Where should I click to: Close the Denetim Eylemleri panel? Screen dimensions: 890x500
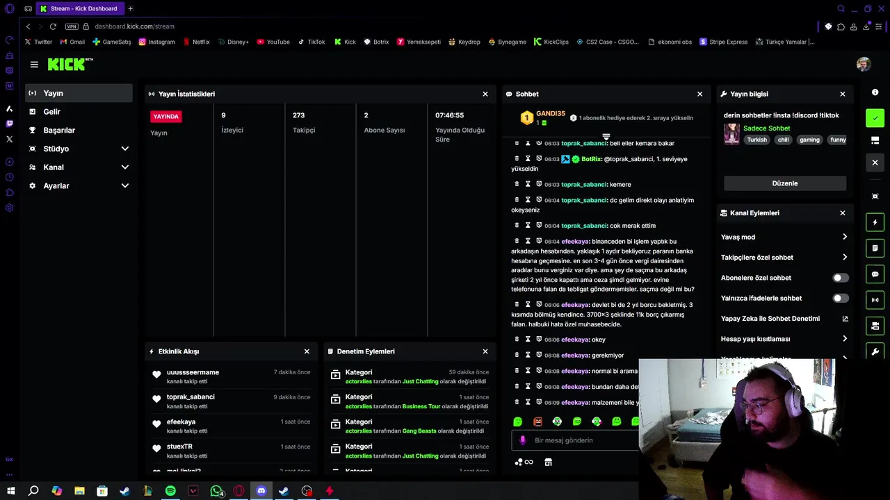click(485, 351)
